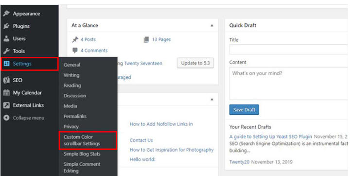Click the Quick Draft Title field
This screenshot has width=354, height=176.
[x=288, y=50]
